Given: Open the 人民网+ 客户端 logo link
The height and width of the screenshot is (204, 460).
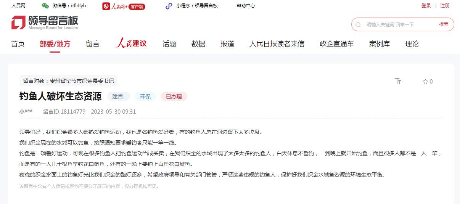Looking at the screenshot, I should 124,6.
